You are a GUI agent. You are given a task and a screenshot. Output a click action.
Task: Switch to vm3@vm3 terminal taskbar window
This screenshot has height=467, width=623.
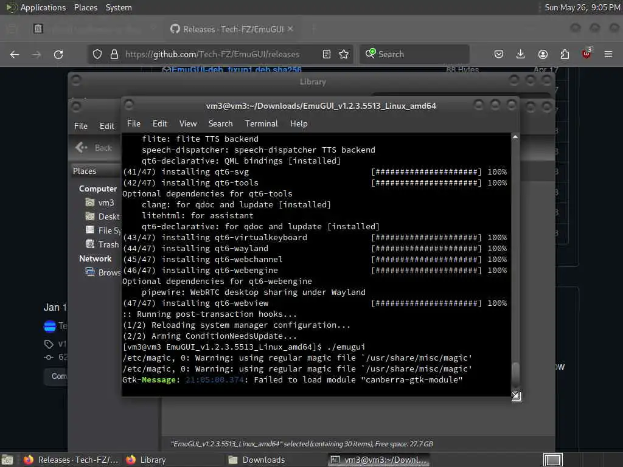[x=378, y=460]
